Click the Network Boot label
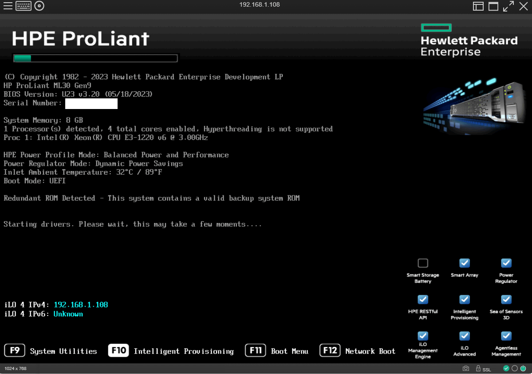This screenshot has width=532, height=374. 370,351
